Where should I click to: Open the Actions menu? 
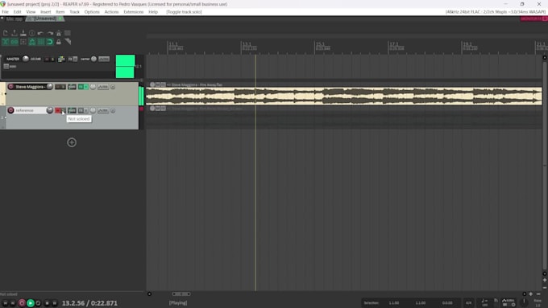pyautogui.click(x=111, y=12)
